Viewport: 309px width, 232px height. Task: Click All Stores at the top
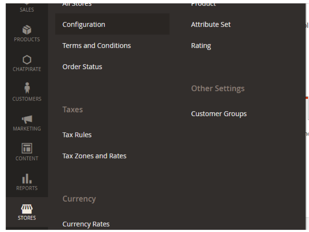pyautogui.click(x=76, y=4)
